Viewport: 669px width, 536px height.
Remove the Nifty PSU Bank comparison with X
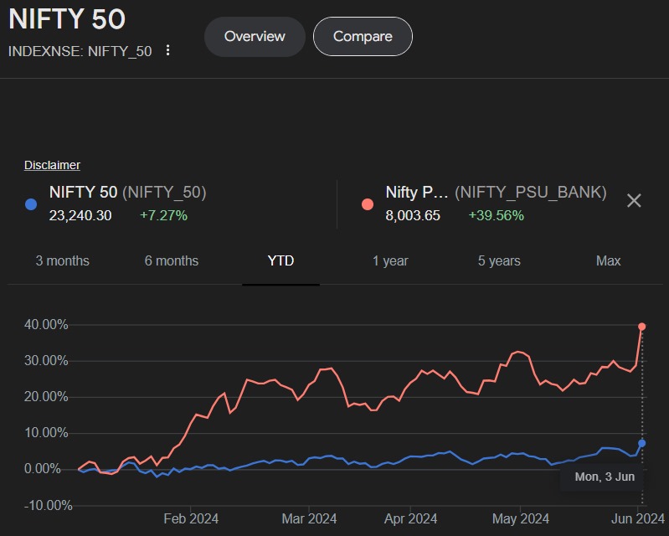[x=634, y=200]
